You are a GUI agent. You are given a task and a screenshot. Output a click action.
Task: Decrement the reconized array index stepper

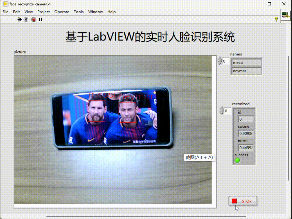click(221, 112)
